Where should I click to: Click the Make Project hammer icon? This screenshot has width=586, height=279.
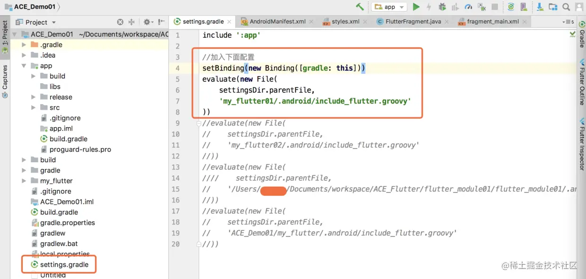360,7
